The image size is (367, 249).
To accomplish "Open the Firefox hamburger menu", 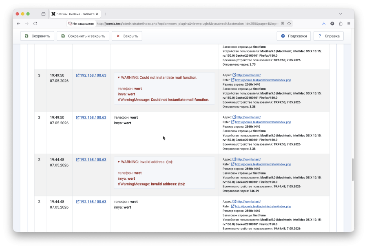I will [349, 24].
